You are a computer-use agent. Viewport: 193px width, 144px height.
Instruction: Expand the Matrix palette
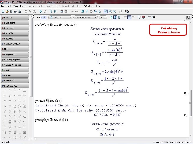tap(15, 49)
